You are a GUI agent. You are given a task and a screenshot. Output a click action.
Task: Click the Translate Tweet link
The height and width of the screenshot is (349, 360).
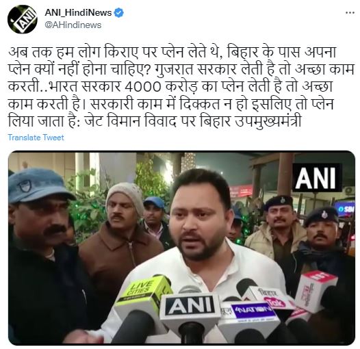coord(36,138)
